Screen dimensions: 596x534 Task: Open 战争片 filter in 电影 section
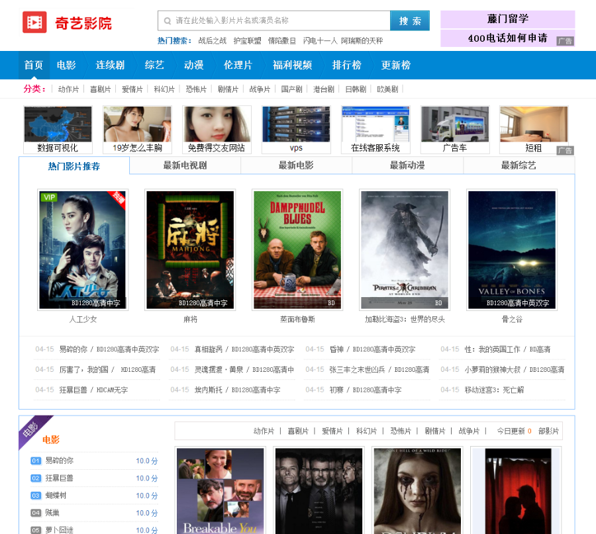[469, 431]
